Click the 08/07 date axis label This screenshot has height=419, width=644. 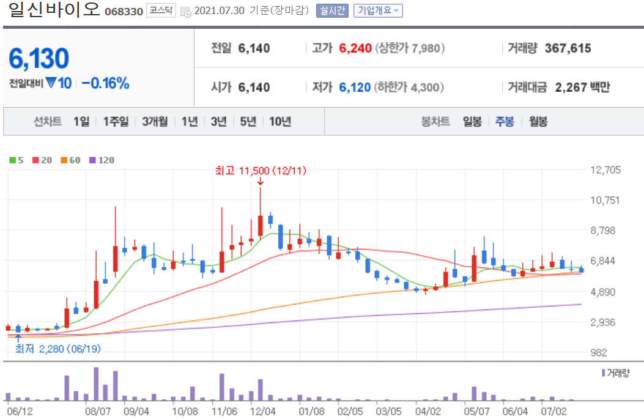pos(98,411)
